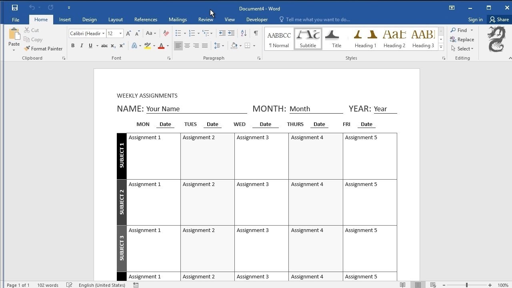Enable center alignment
The image size is (512, 288).
[187, 45]
